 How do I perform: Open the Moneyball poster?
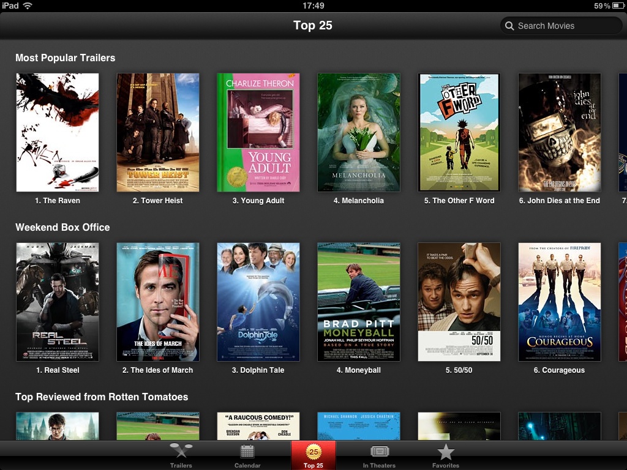point(359,302)
